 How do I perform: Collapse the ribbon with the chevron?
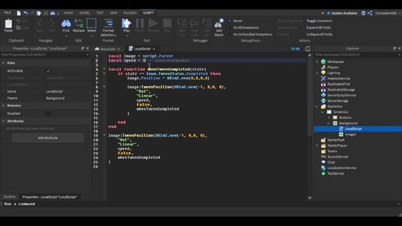tap(322, 13)
